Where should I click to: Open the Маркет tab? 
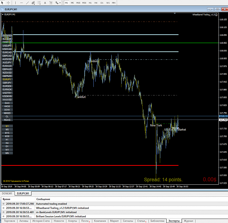114,221
